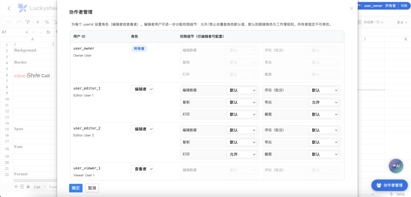Viewport: 411px width, 197px height.
Task: Click the user_editor_1 user ID text
Action: pos(87,88)
